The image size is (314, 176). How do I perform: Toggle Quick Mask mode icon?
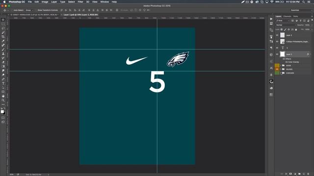[x=3, y=118]
